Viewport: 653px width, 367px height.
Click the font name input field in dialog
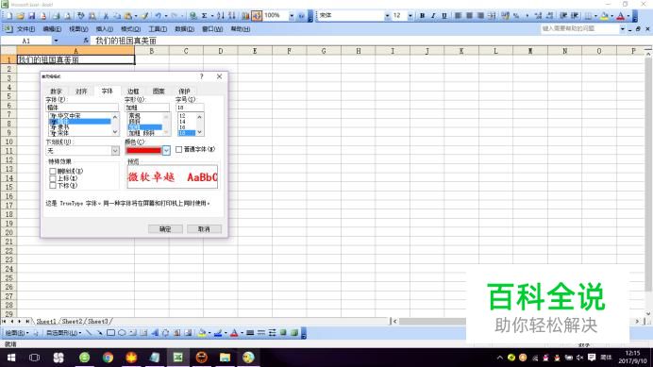[82, 108]
